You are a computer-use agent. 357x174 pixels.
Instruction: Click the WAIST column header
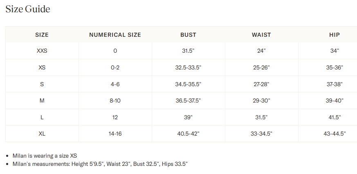tap(261, 35)
